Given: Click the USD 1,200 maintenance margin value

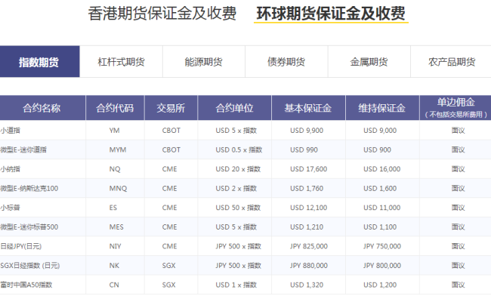Looking at the screenshot, I should coord(380,285).
